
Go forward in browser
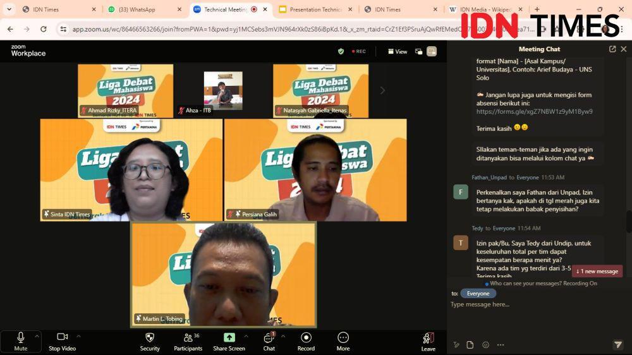[x=27, y=29]
